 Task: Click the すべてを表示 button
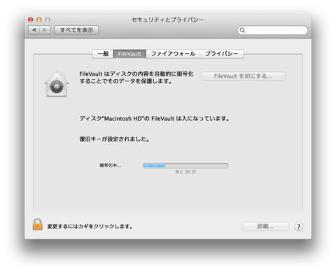click(x=76, y=30)
